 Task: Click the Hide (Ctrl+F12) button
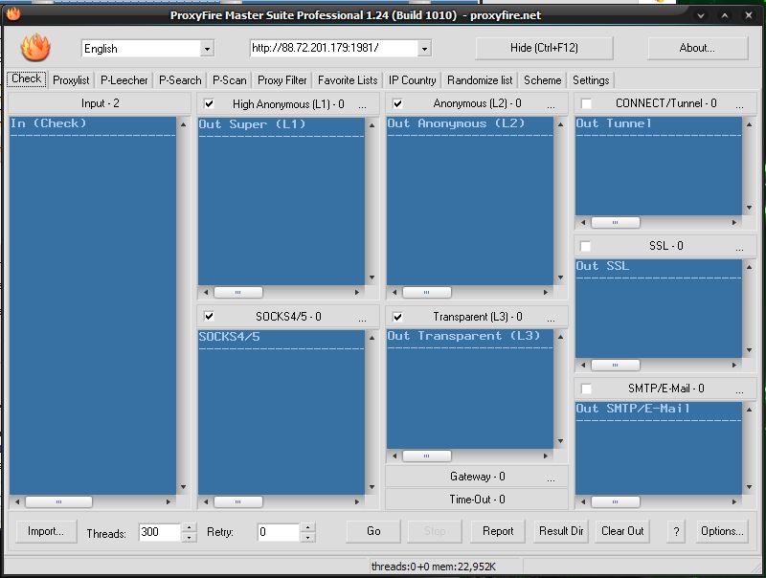544,48
